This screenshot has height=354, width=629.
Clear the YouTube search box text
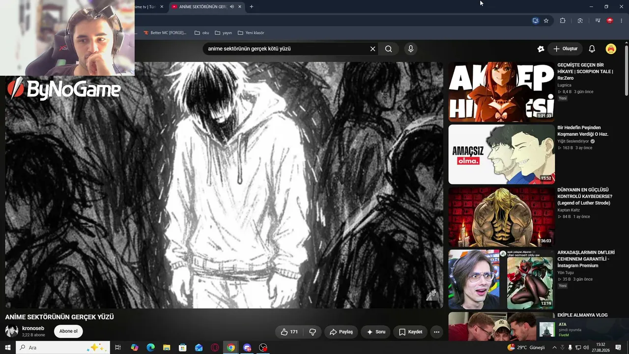click(x=372, y=49)
